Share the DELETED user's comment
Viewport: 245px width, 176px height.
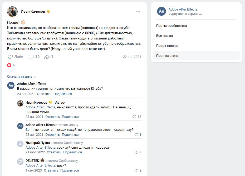coord(70,170)
